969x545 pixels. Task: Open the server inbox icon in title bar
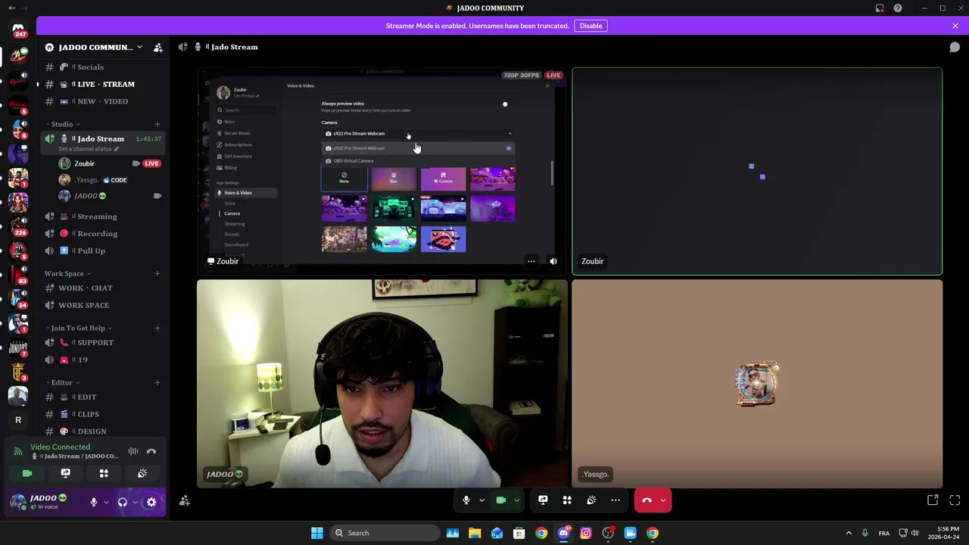click(x=880, y=8)
